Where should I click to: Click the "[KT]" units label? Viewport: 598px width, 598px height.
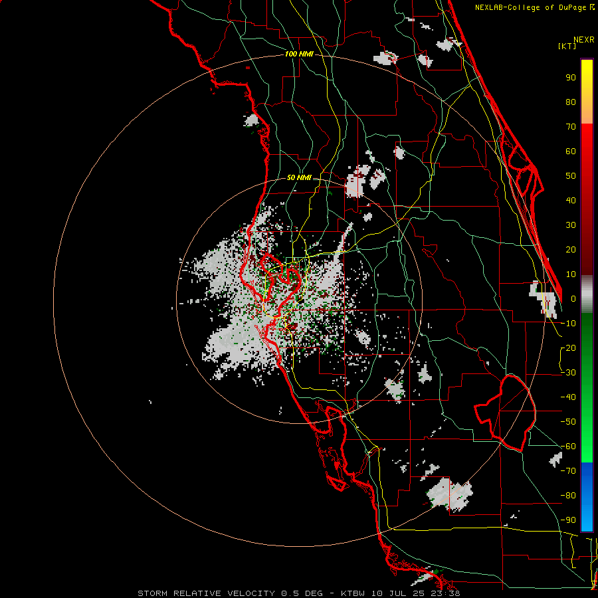567,46
